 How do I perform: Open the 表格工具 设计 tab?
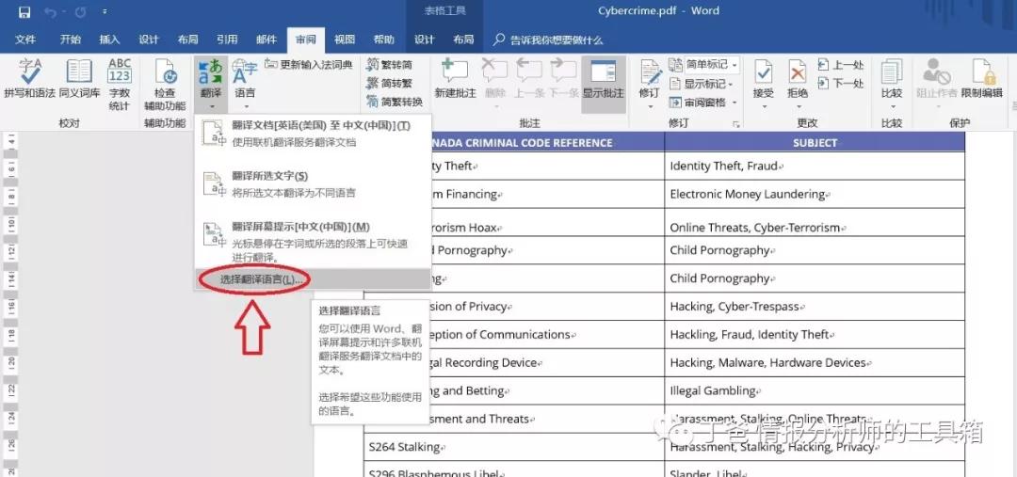click(424, 40)
